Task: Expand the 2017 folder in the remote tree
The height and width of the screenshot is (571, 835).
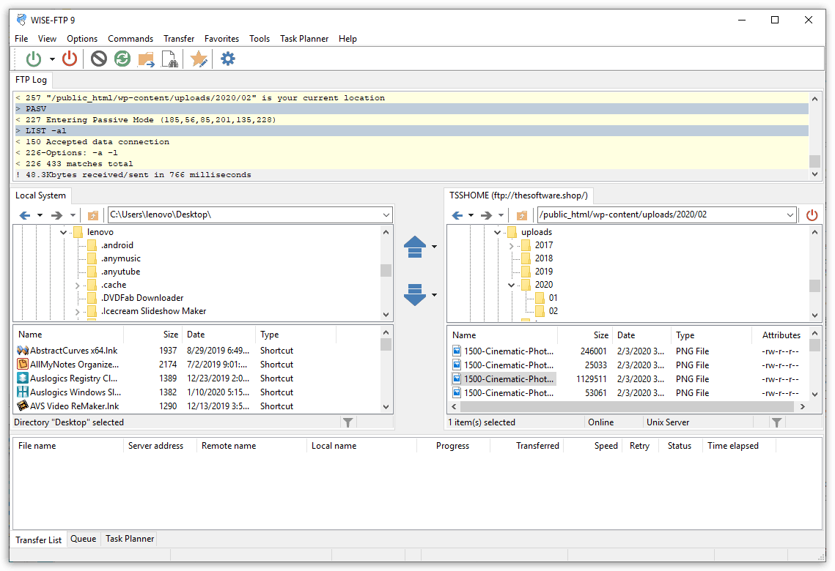Action: point(511,245)
